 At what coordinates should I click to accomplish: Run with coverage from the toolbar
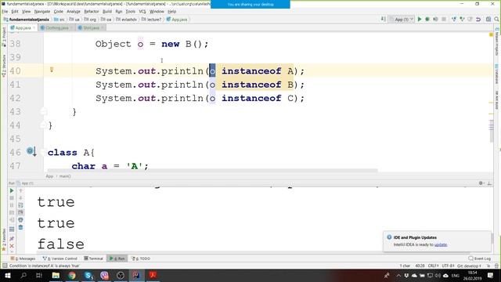[x=435, y=19]
